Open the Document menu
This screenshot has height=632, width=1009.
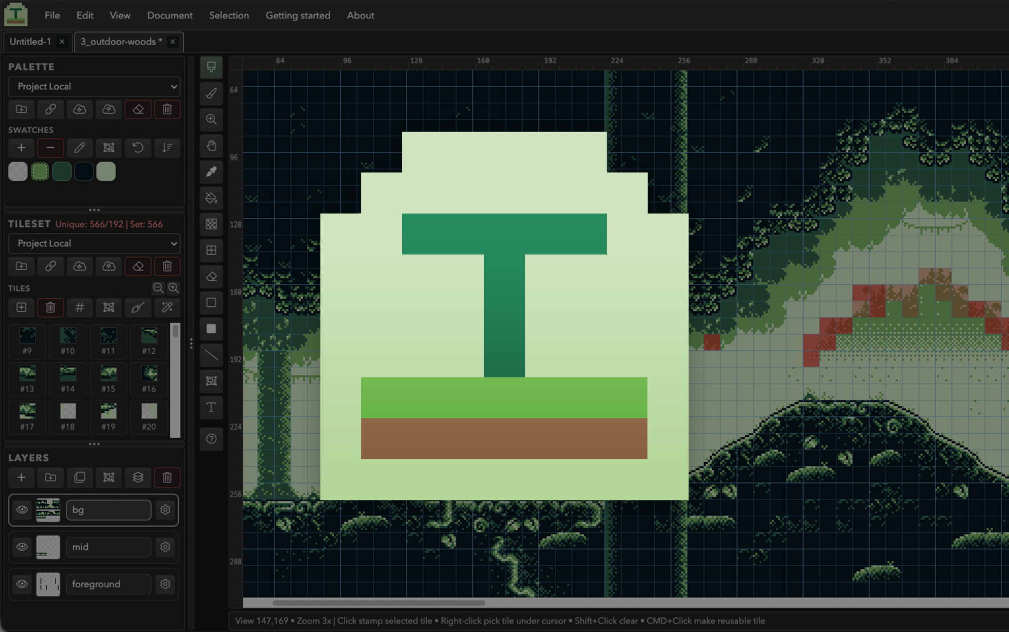pyautogui.click(x=170, y=15)
